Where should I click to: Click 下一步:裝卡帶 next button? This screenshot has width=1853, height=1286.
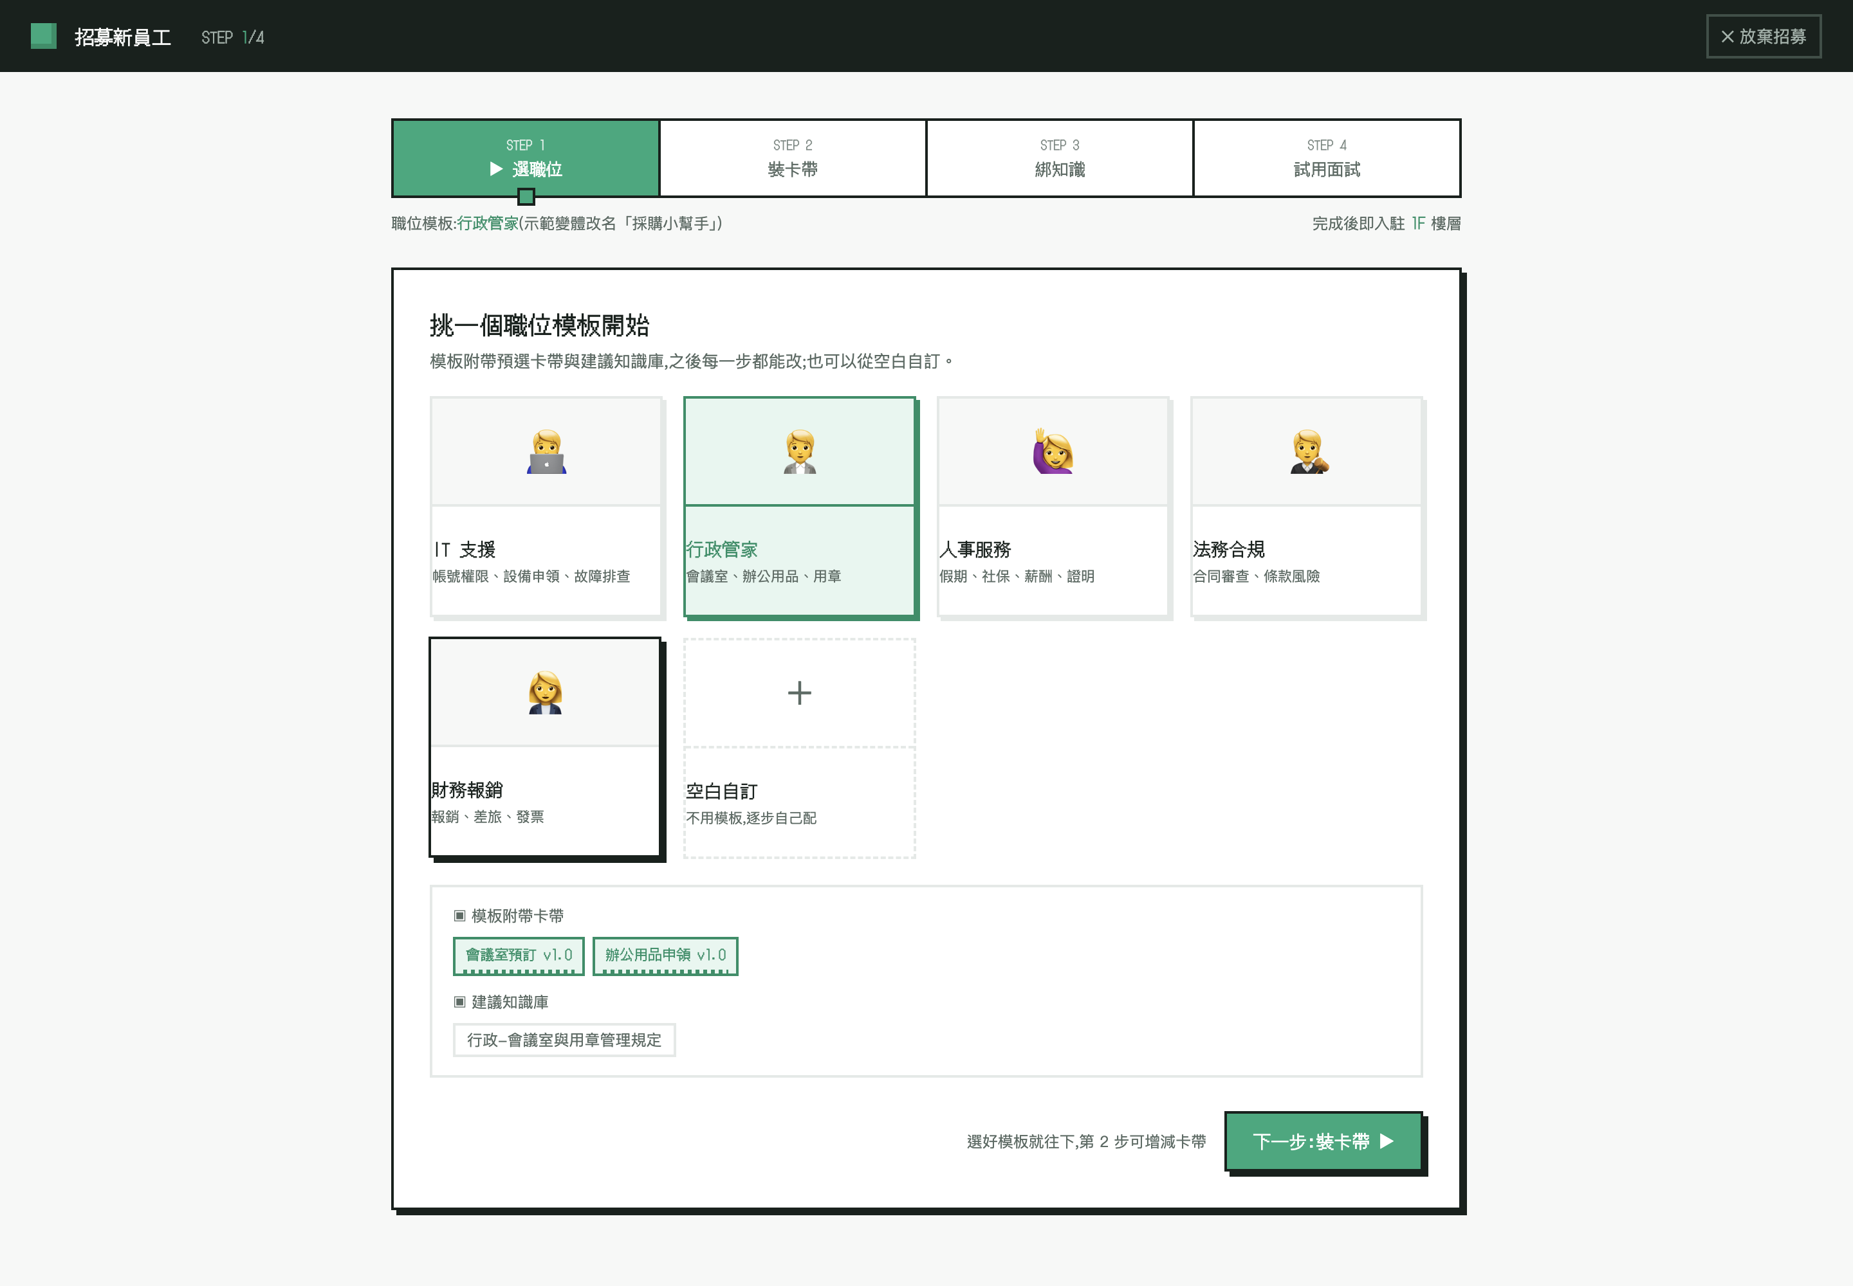click(x=1323, y=1141)
